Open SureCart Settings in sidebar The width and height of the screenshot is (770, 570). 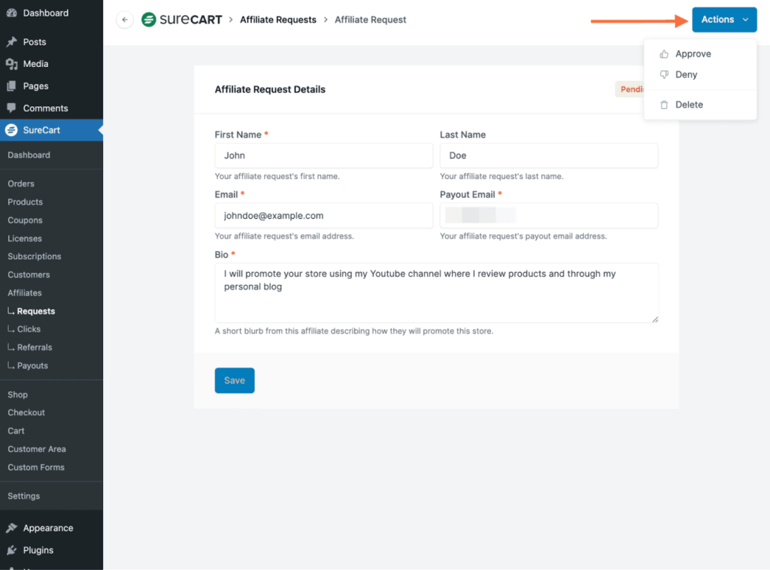24,496
